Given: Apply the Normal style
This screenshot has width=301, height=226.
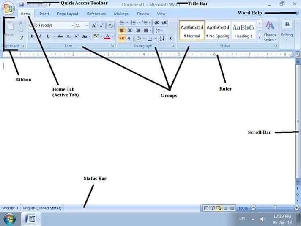Looking at the screenshot, I should pyautogui.click(x=192, y=30).
